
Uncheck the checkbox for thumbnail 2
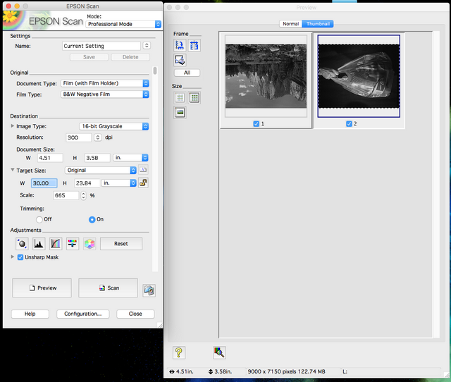point(349,123)
